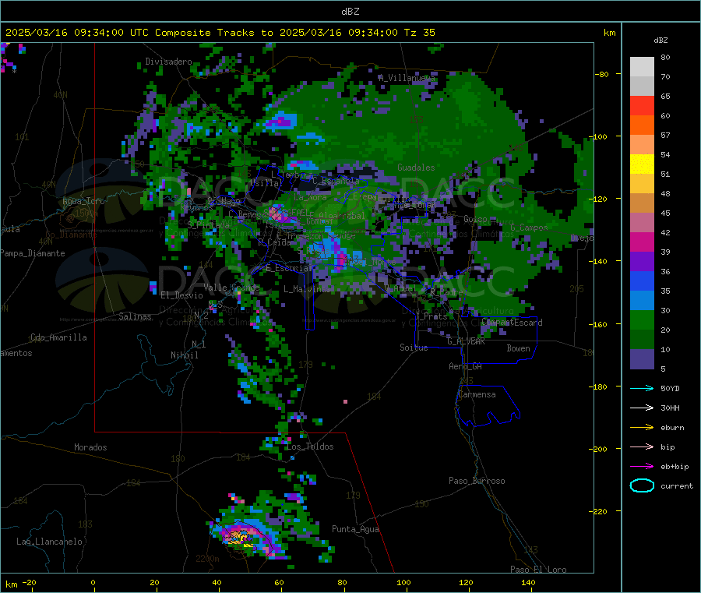Image resolution: width=701 pixels, height=593 pixels.
Task: Click the Punta_Agua place label
Action: 355,529
